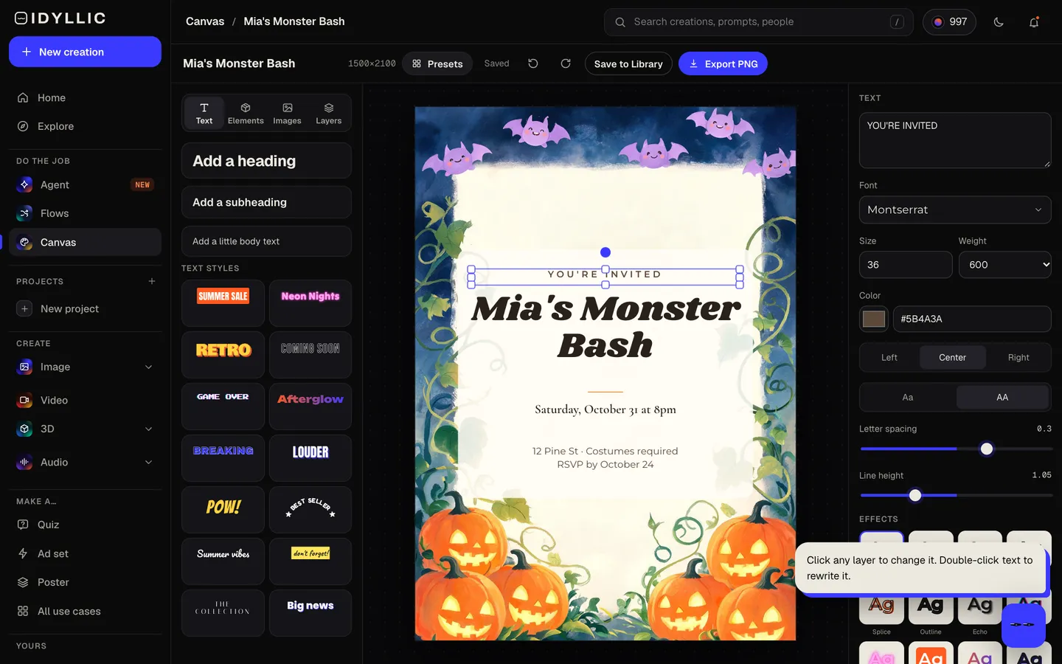The image size is (1062, 664).
Task: Click the search magnifier icon
Action: tap(620, 22)
